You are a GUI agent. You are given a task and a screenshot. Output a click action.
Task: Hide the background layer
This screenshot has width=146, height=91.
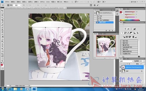(120, 71)
